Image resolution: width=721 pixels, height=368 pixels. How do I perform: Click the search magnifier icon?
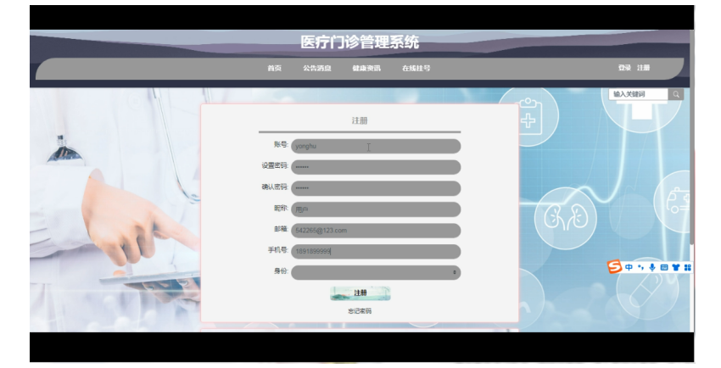(x=676, y=94)
